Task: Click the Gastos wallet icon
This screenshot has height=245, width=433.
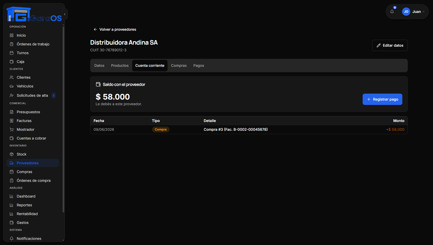Action: [12, 223]
